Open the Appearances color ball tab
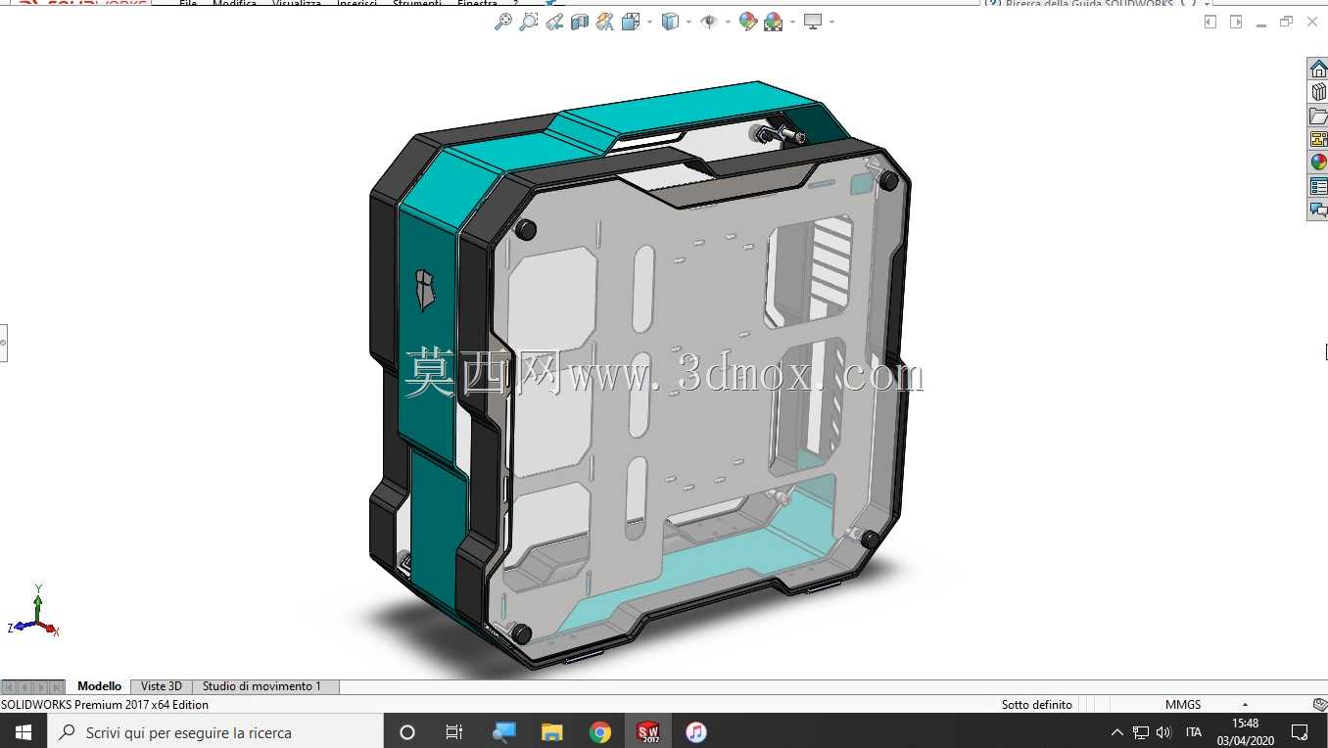Viewport: 1328px width, 748px height. click(1318, 163)
